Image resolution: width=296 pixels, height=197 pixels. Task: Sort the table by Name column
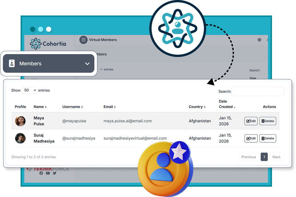tap(40, 107)
